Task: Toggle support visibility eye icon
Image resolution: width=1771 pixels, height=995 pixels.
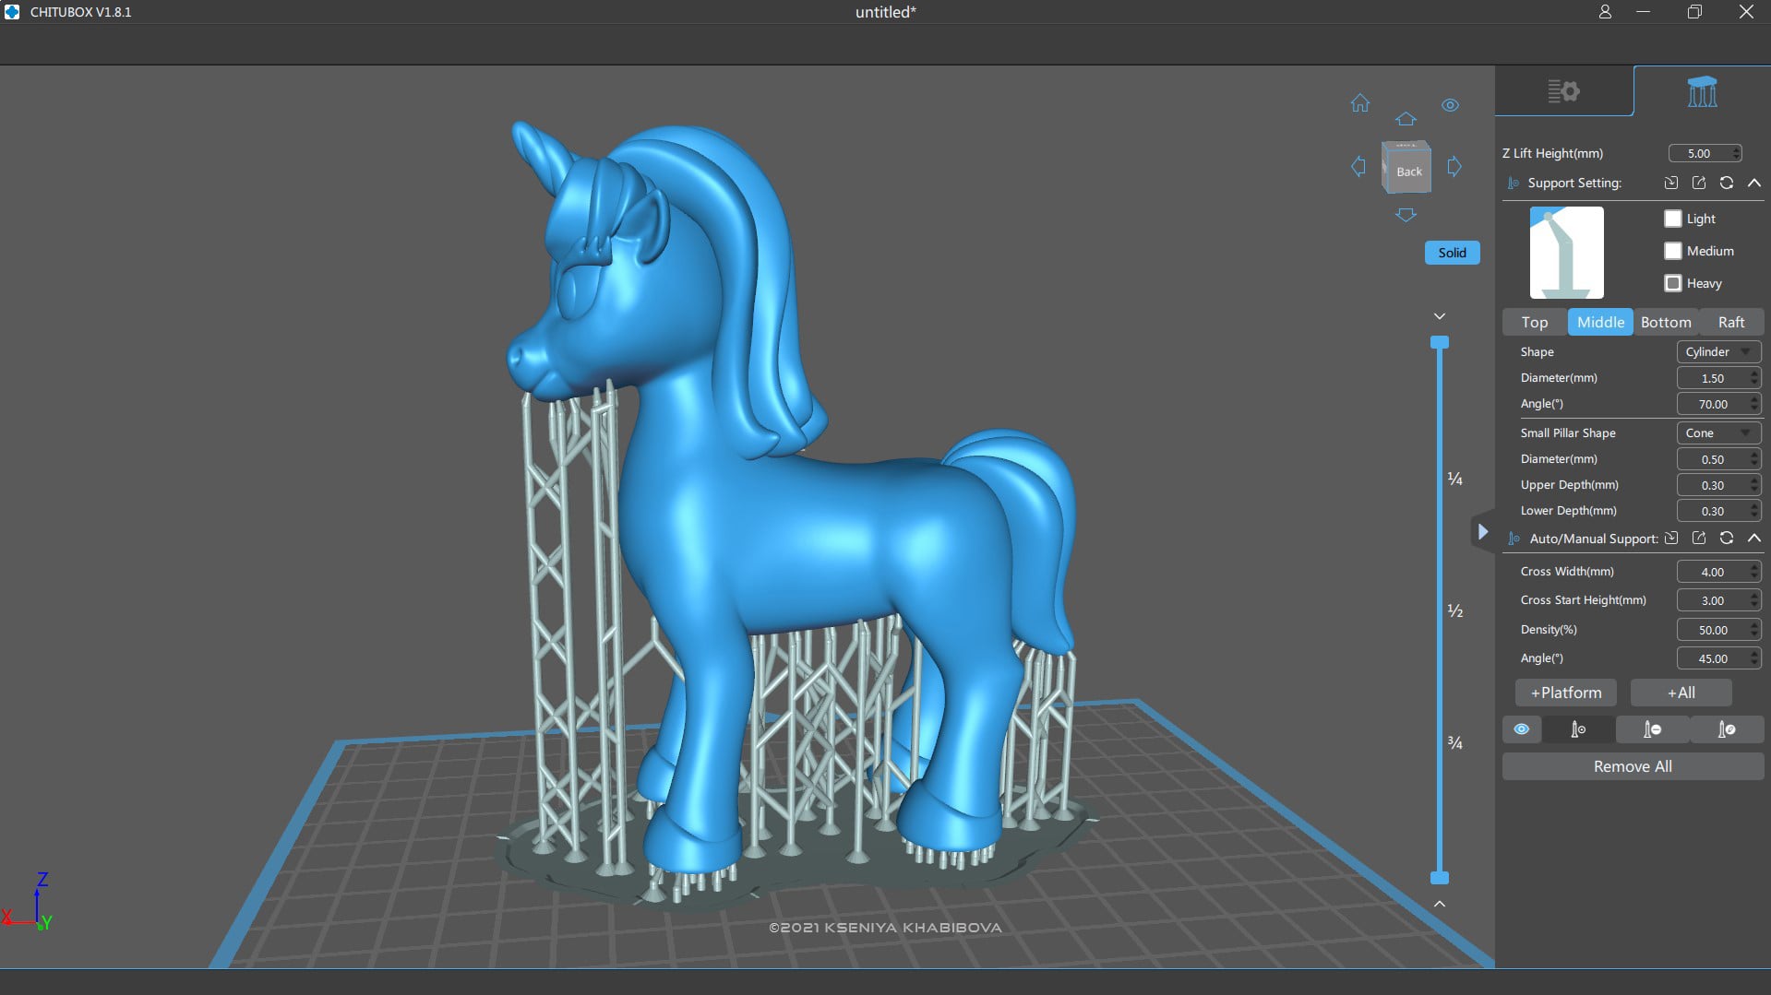Action: pos(1521,729)
